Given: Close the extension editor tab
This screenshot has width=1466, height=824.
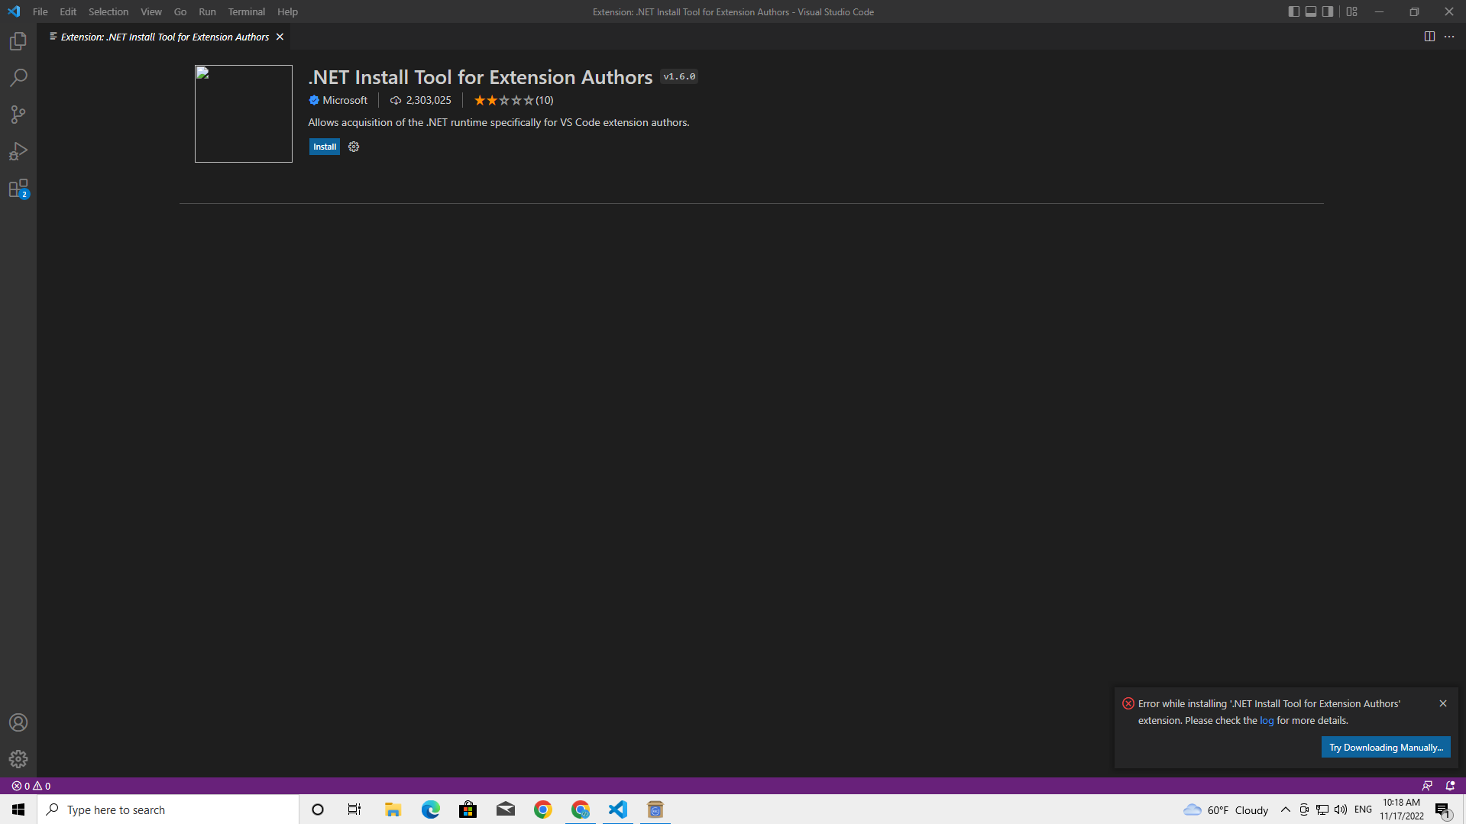Looking at the screenshot, I should click(x=280, y=37).
